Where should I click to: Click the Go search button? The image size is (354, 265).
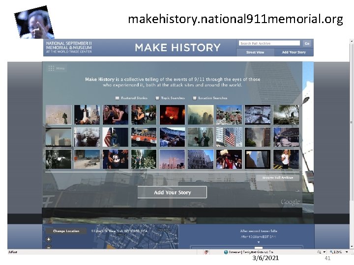tap(307, 43)
